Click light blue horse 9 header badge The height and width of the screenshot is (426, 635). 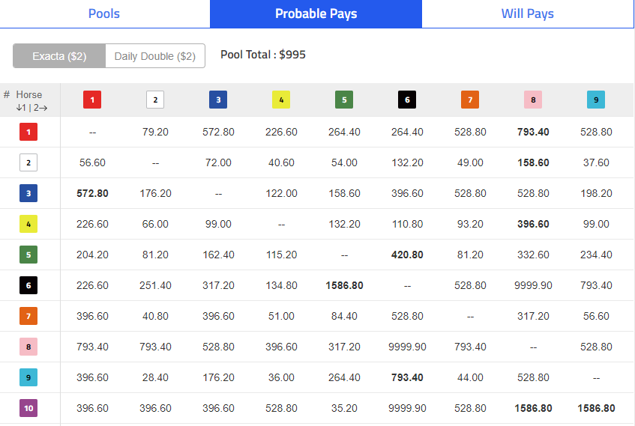coord(596,100)
